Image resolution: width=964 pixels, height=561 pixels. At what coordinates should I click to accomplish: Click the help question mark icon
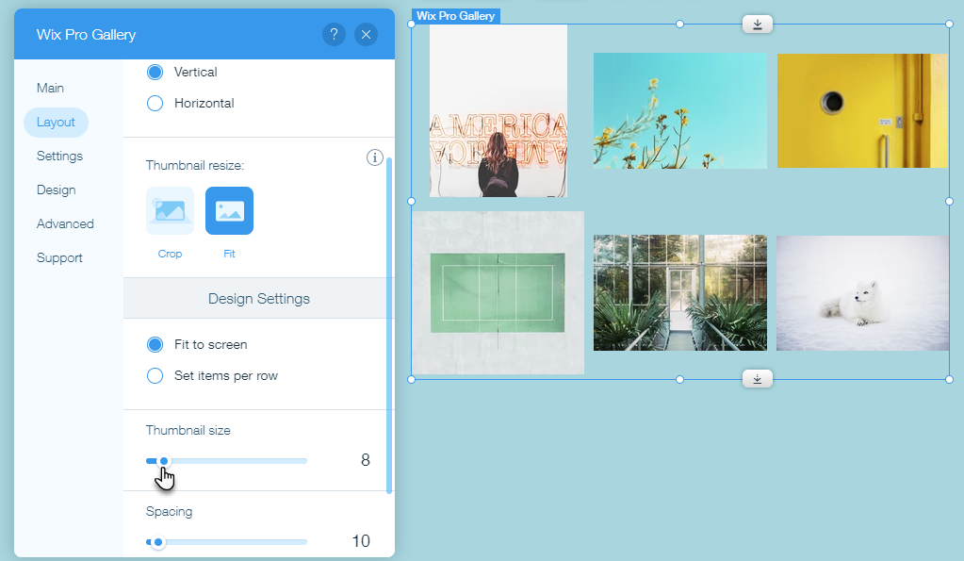coord(334,34)
